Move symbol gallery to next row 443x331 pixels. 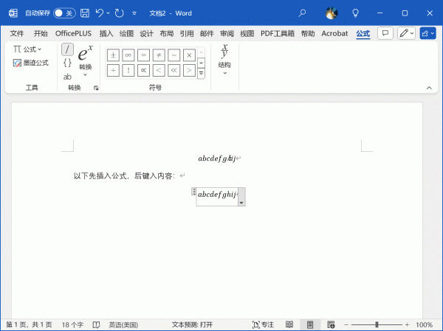click(x=201, y=63)
